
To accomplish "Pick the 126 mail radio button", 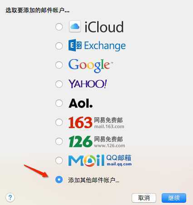I will coord(59,141).
